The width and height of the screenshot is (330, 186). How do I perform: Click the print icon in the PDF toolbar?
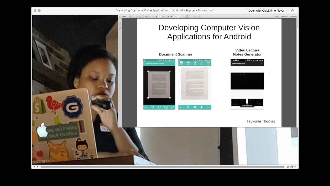[x=146, y=17]
